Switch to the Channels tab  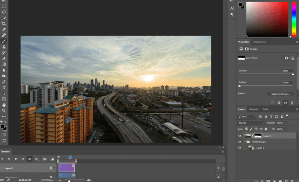(x=254, y=109)
